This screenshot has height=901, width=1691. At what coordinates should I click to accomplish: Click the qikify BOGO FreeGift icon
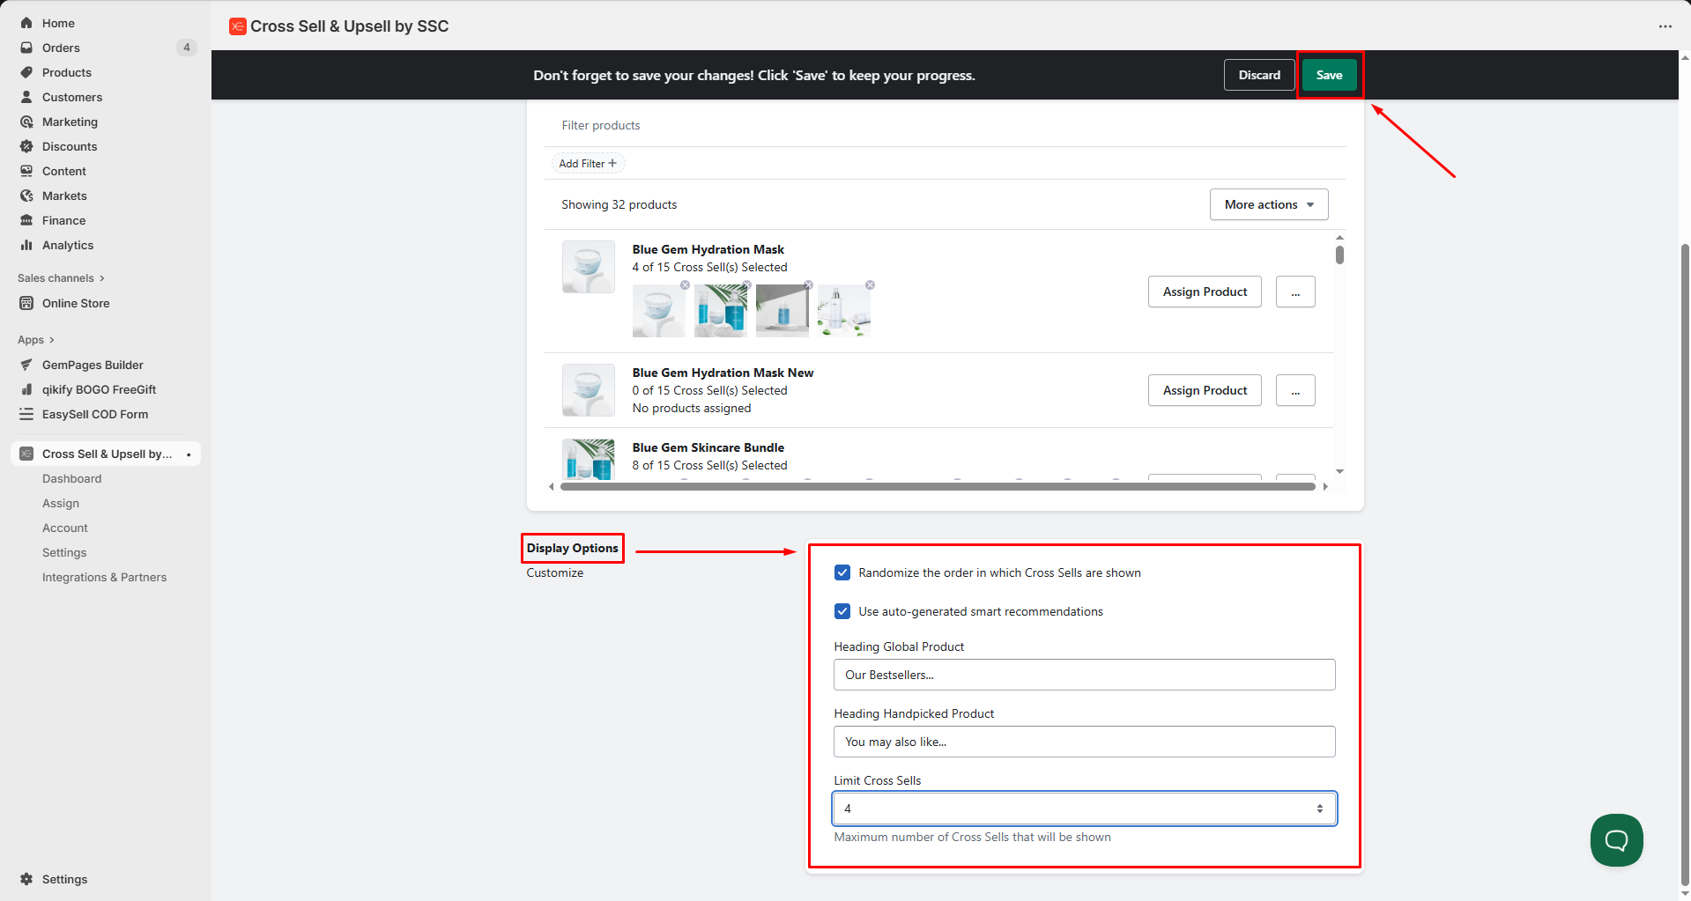26,389
